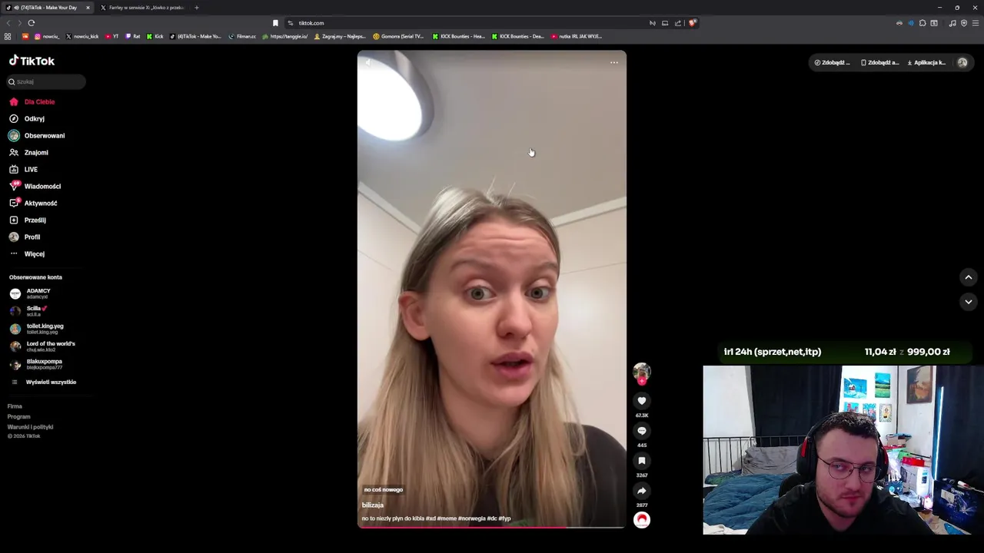984x553 pixels.
Task: Click second Zdobądź phone app button
Action: [x=880, y=63]
